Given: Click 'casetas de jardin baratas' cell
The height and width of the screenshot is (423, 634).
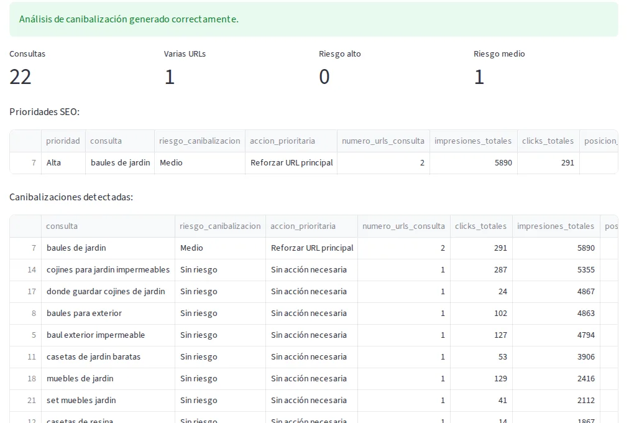Looking at the screenshot, I should [108, 357].
